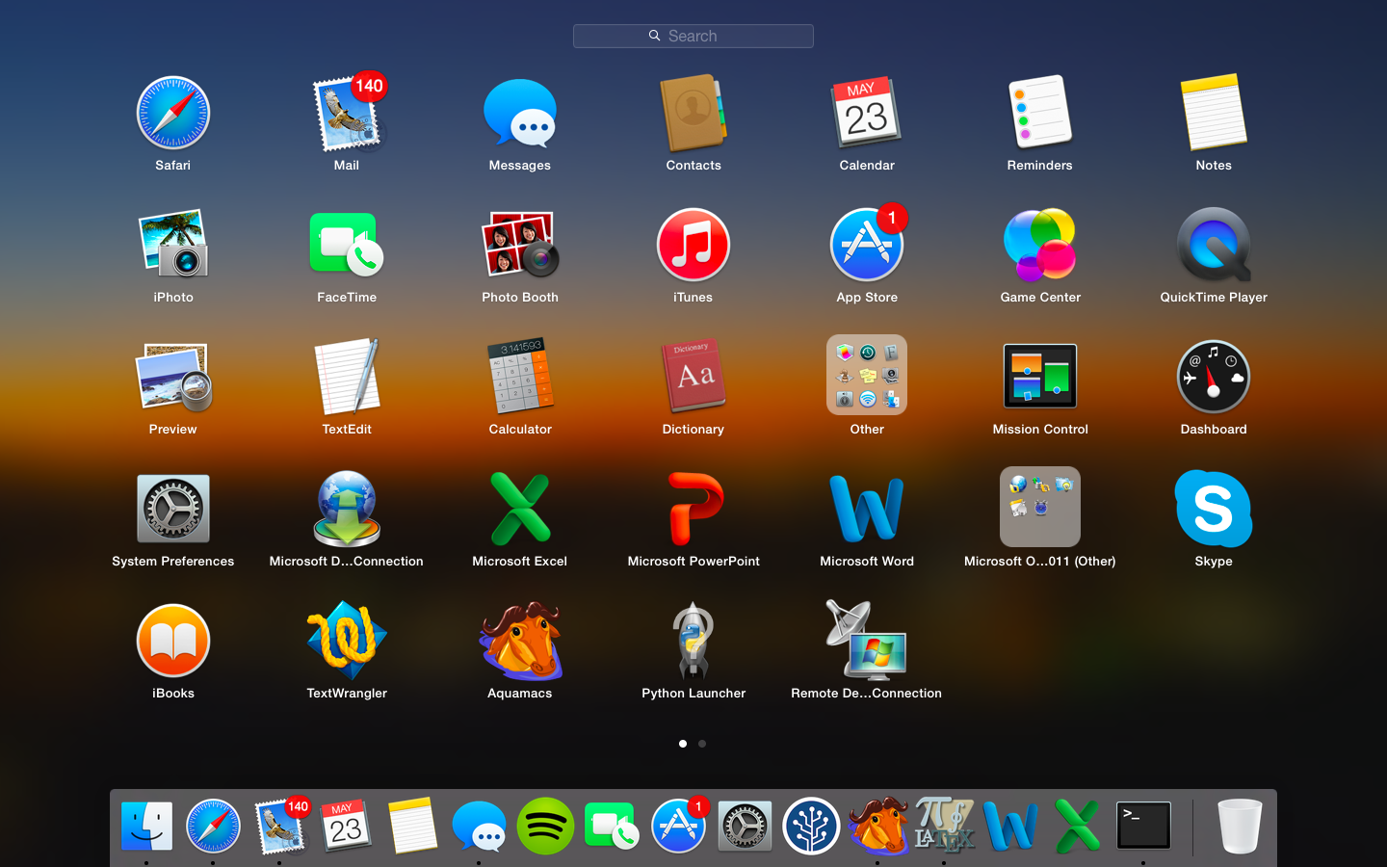
Task: Open the Trash in the Dock
Action: [1239, 826]
